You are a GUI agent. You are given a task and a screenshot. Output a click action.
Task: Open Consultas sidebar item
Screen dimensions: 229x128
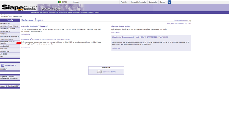(x=10, y=34)
